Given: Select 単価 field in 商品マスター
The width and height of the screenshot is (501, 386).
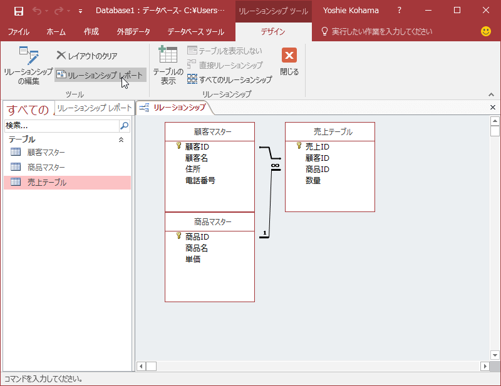Looking at the screenshot, I should tap(193, 259).
